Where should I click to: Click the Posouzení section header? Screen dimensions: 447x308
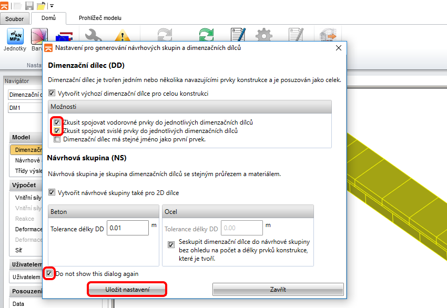pyautogui.click(x=26, y=292)
